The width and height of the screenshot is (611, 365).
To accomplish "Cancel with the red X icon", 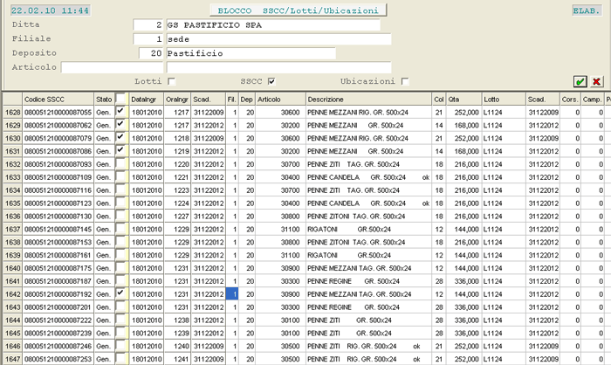I will point(596,81).
